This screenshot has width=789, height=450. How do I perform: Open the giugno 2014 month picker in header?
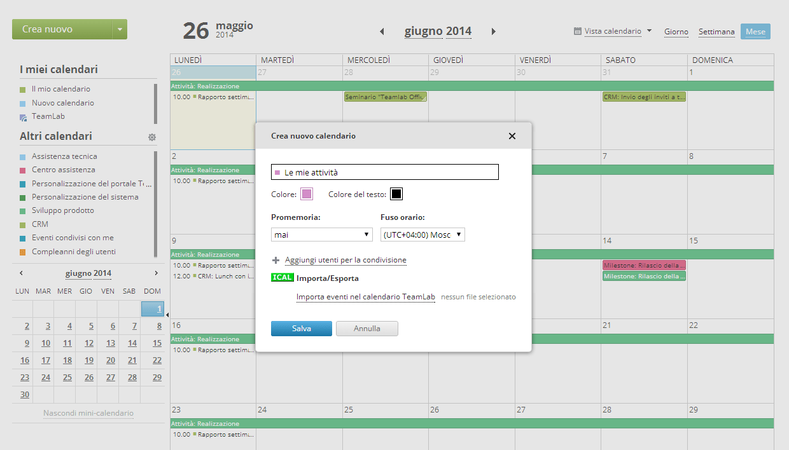pos(438,31)
